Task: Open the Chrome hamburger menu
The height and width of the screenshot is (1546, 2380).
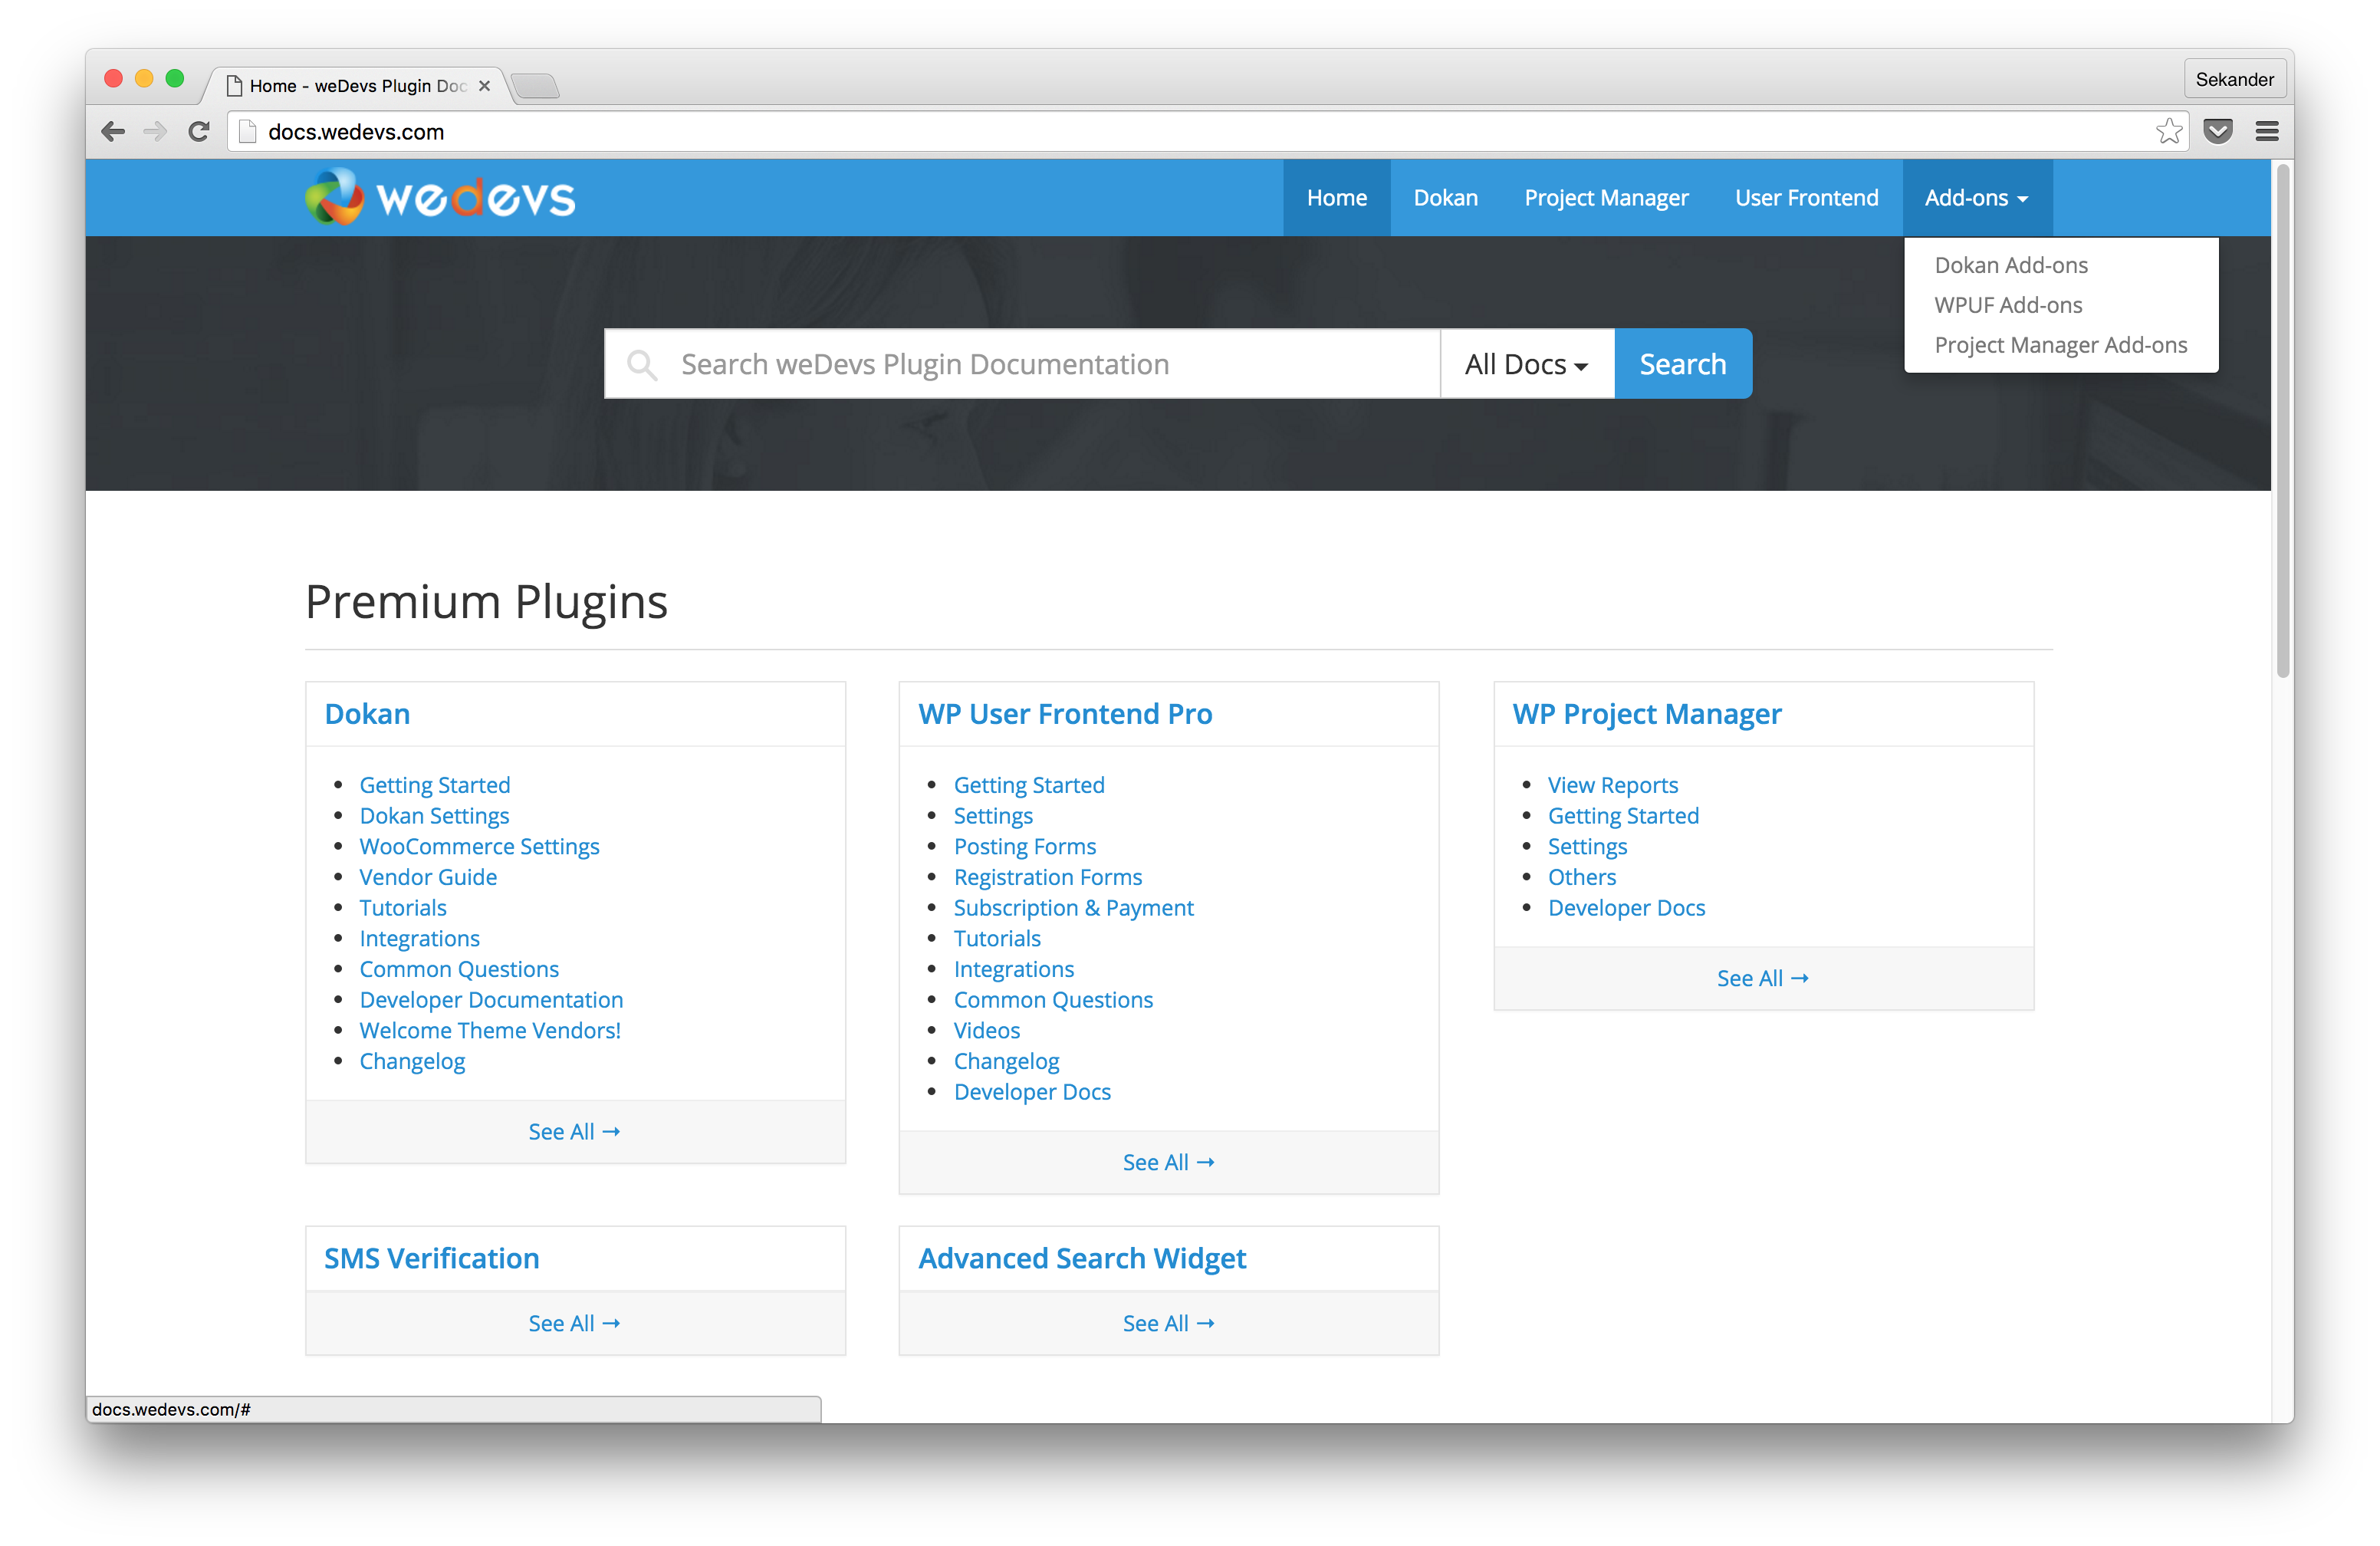Action: click(x=2267, y=132)
